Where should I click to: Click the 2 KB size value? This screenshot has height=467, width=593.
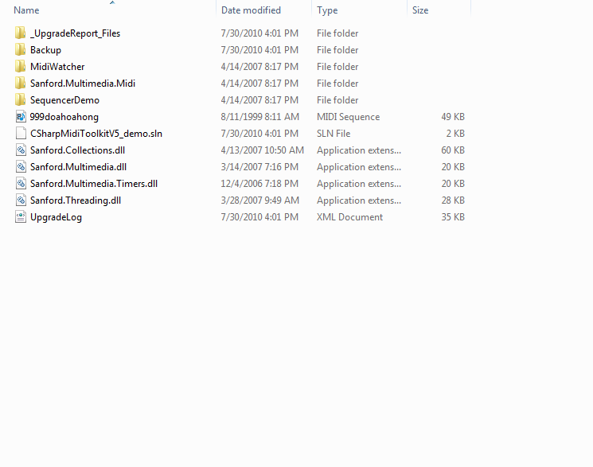pos(455,134)
